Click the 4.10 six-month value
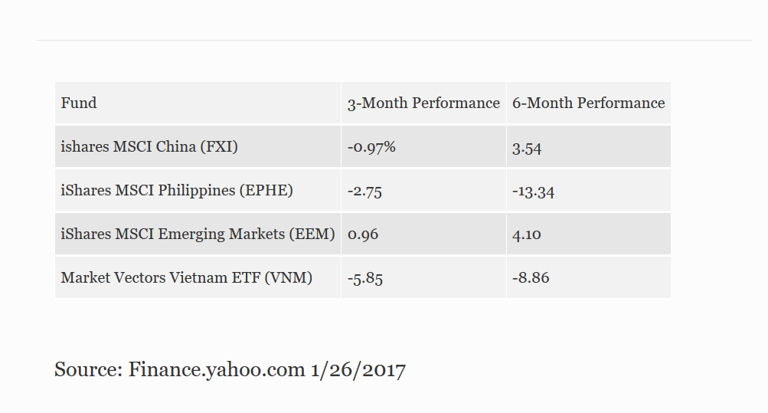 [527, 235]
